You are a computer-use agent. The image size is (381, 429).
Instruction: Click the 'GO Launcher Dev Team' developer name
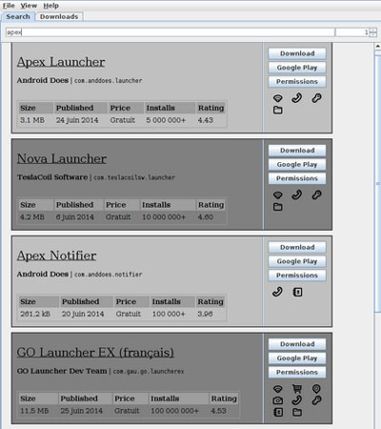point(62,371)
